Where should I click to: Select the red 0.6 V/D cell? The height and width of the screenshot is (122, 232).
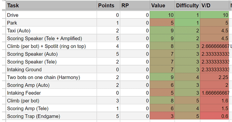click(215, 116)
